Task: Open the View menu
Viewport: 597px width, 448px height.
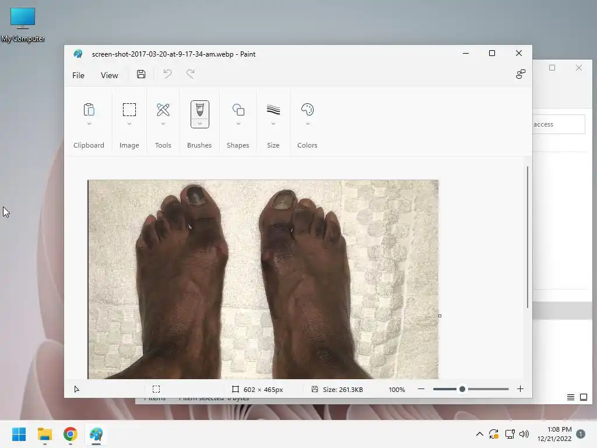Action: pos(109,75)
